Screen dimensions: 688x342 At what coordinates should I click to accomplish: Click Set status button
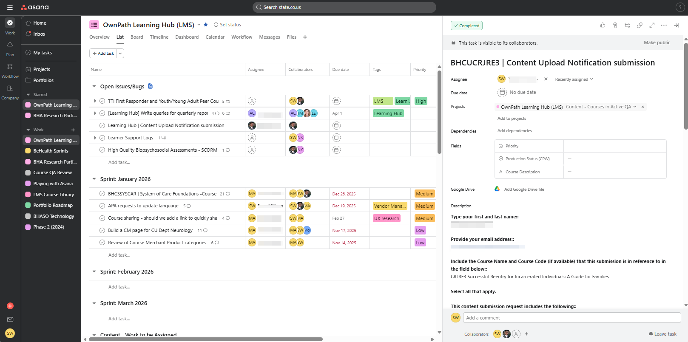[227, 25]
